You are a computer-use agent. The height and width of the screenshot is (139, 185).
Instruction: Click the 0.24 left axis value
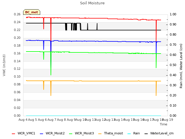(17, 22)
